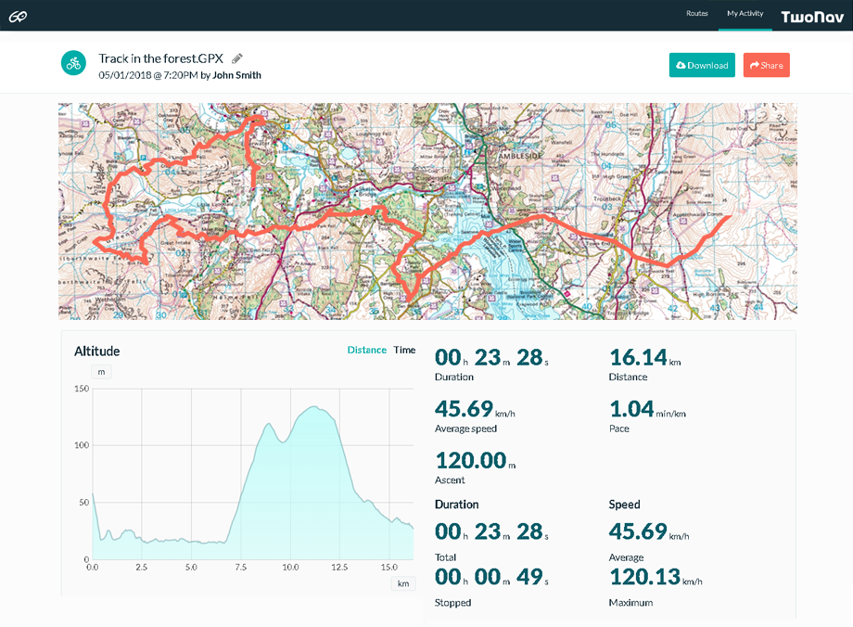This screenshot has width=853, height=627.
Task: Click the 'Track in the forest.GPX' title
Action: [160, 58]
